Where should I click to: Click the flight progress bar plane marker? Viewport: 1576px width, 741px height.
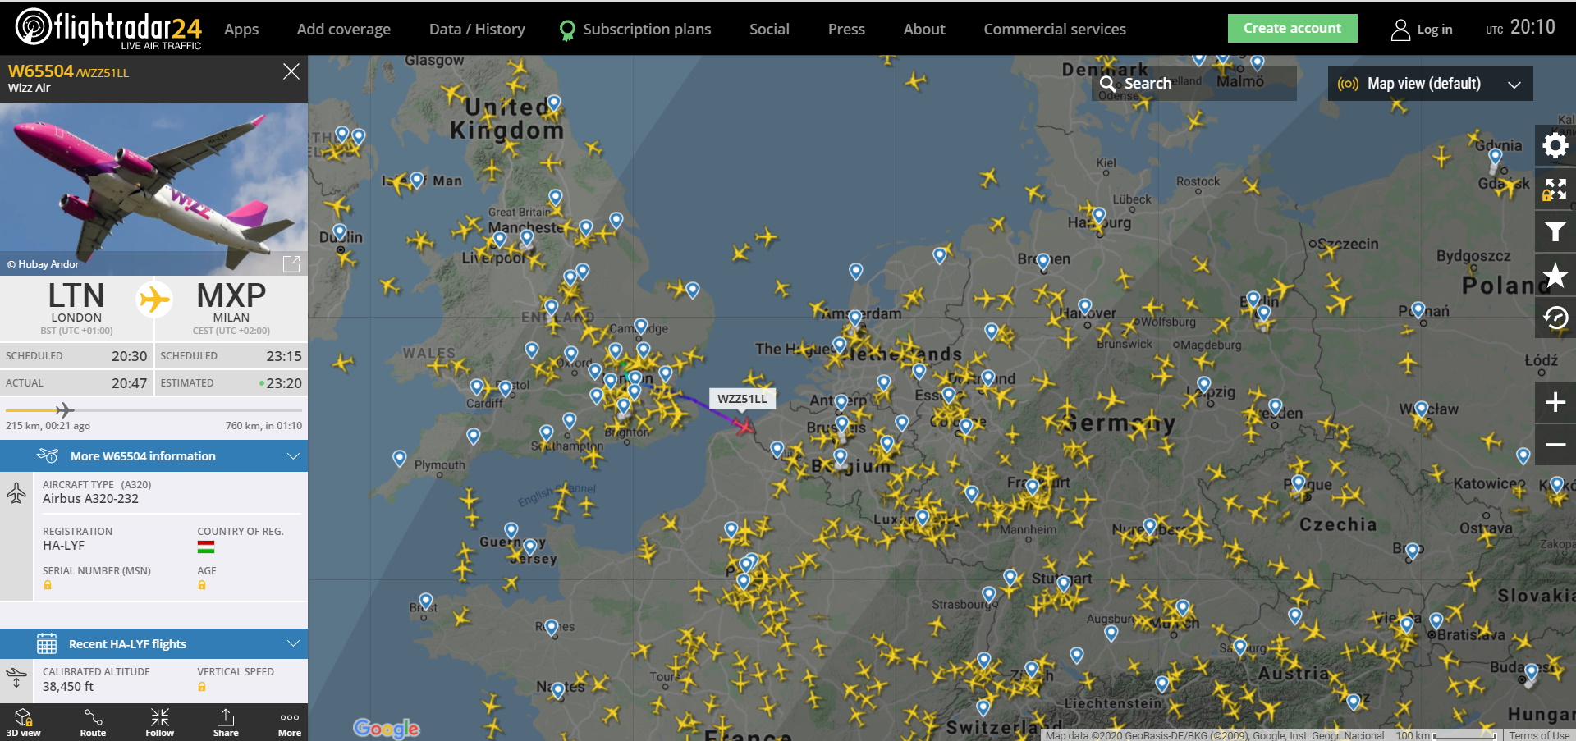pos(64,409)
